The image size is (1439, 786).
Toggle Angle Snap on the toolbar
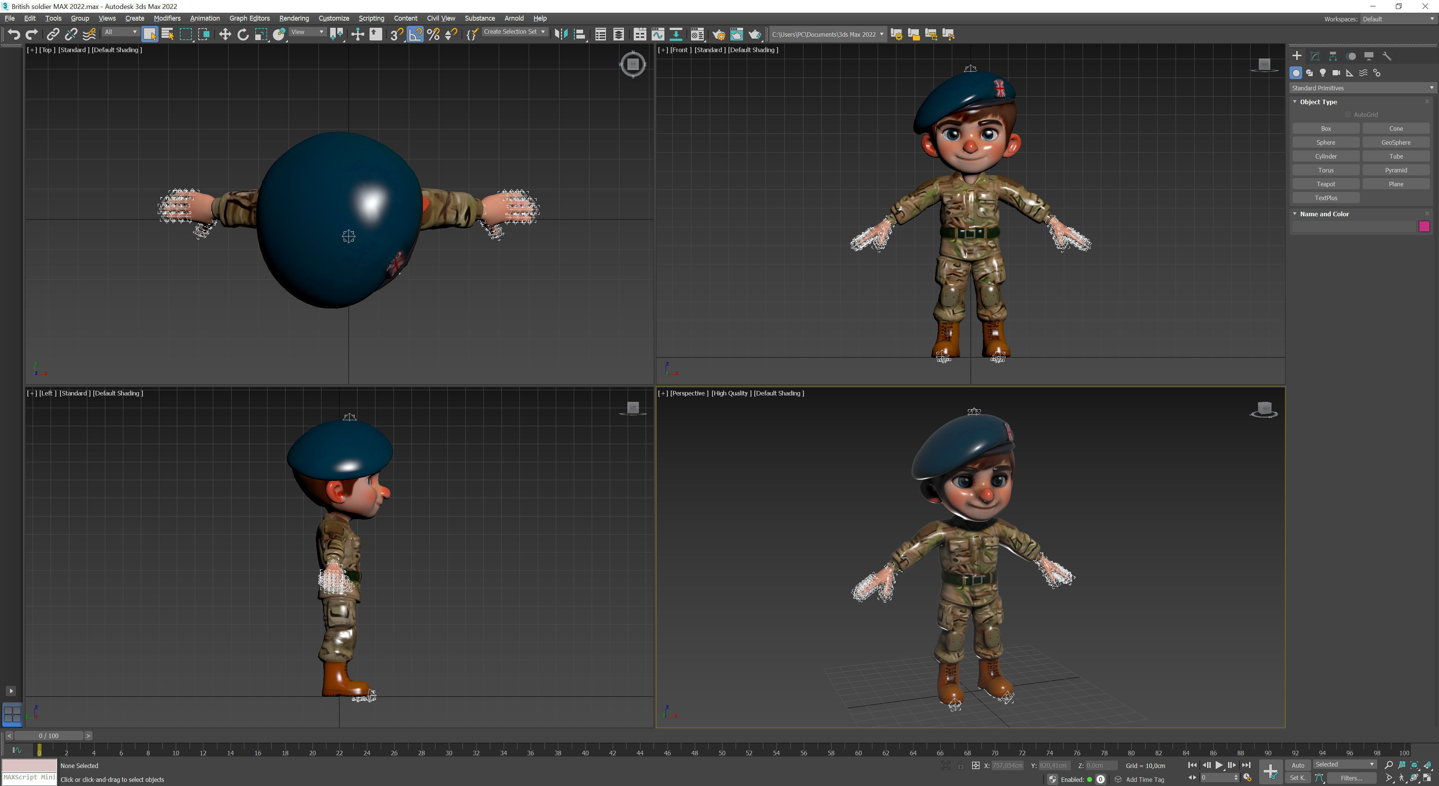(415, 34)
